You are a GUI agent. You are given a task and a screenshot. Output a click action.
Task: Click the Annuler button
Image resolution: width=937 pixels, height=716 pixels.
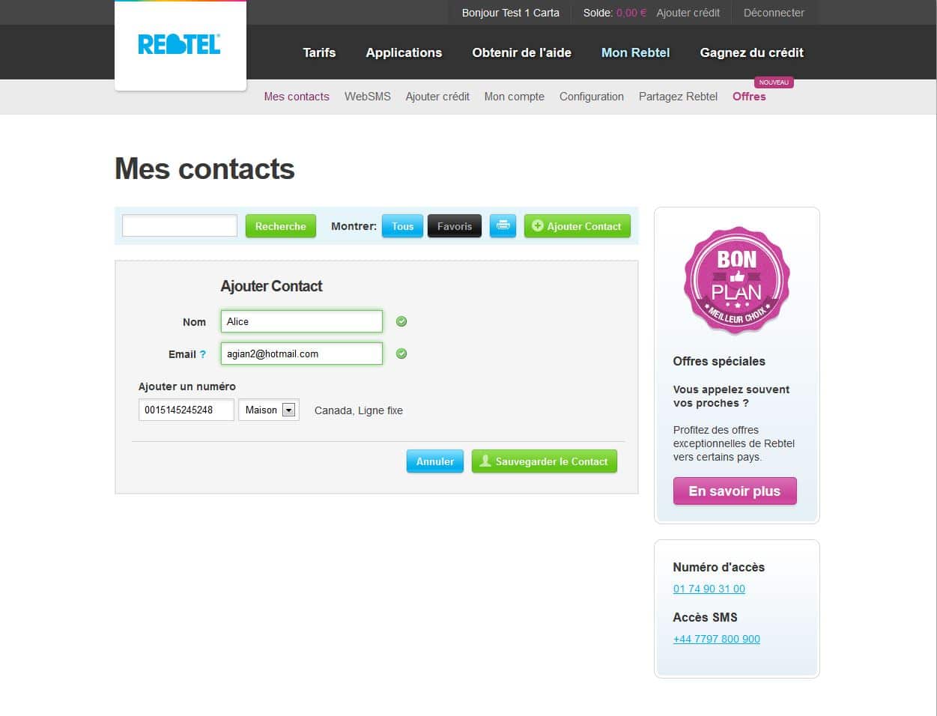pyautogui.click(x=435, y=461)
